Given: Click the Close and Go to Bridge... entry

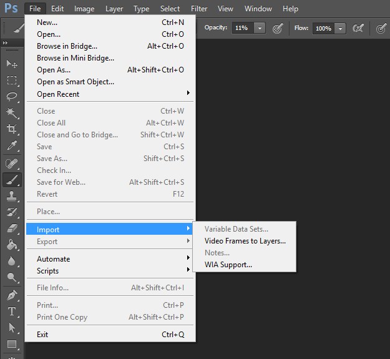Looking at the screenshot, I should [110, 135].
